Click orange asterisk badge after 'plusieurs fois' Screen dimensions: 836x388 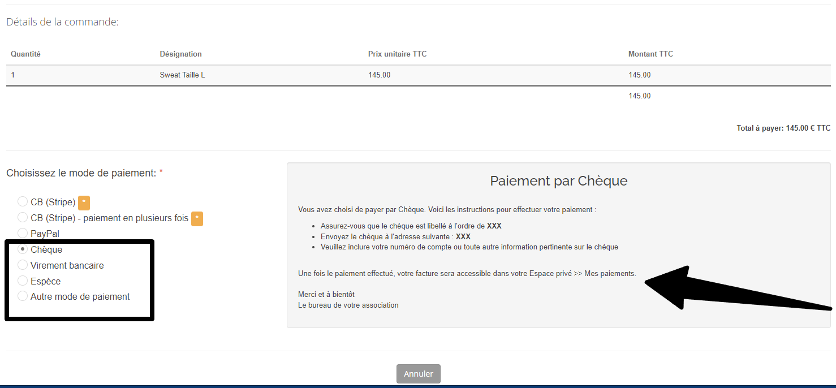tap(197, 218)
